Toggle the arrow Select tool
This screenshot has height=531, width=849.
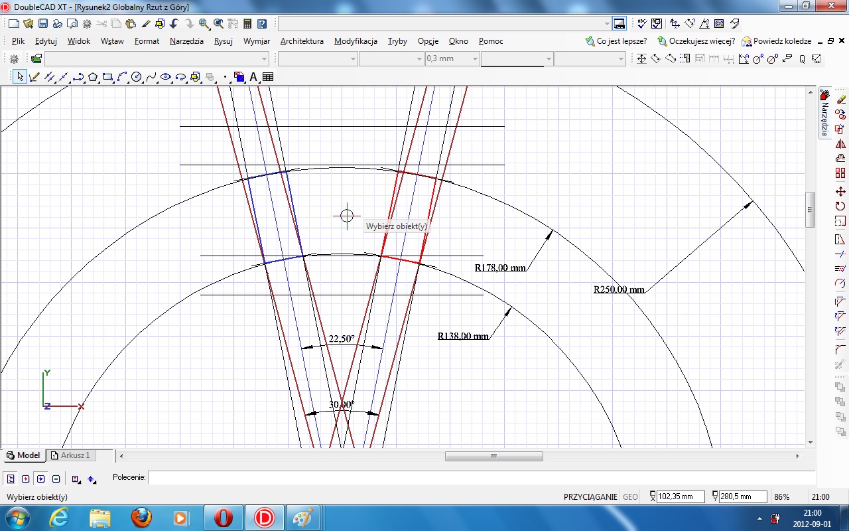click(x=20, y=77)
